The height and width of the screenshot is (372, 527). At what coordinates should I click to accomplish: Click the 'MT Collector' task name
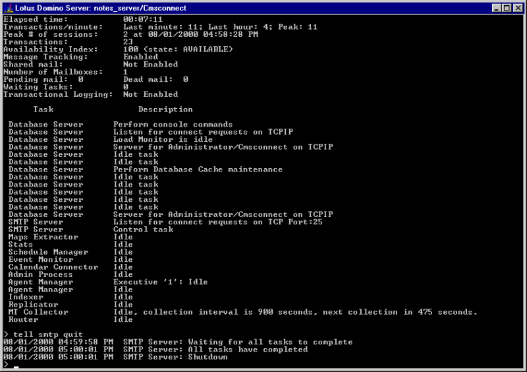tap(38, 312)
